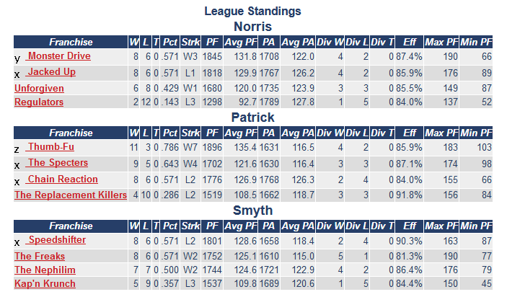The height and width of the screenshot is (297, 507).
Task: Select The Replacement Killers link
Action: 71,195
